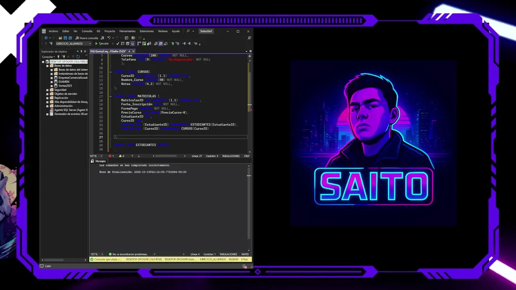Open the Archivo menu
516x290 pixels.
click(x=53, y=31)
